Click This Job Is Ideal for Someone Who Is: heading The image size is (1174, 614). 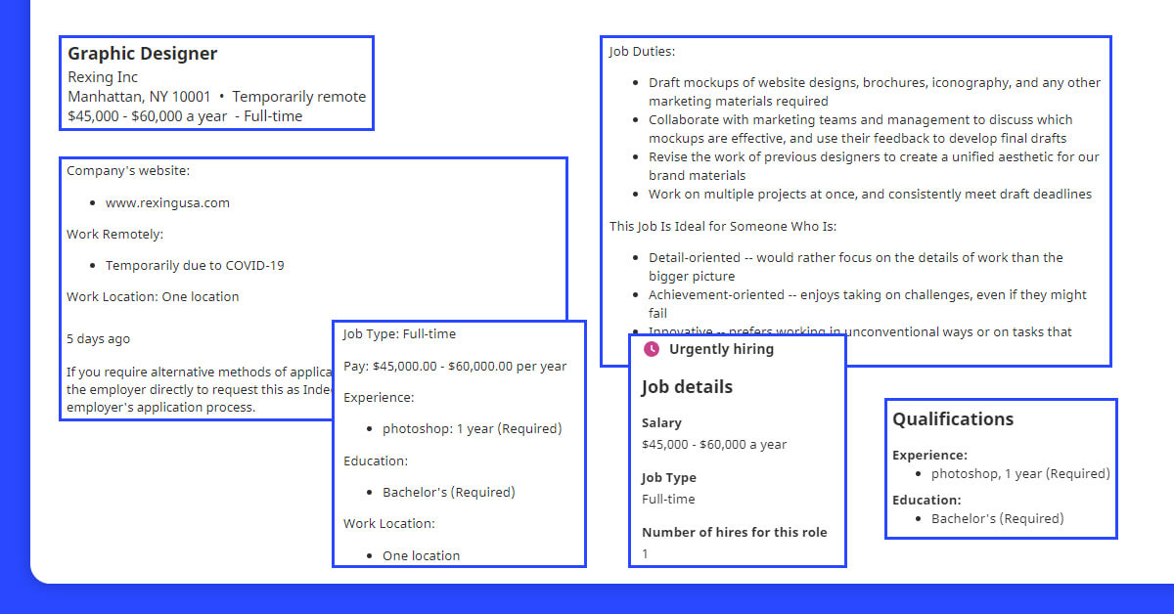(x=723, y=227)
